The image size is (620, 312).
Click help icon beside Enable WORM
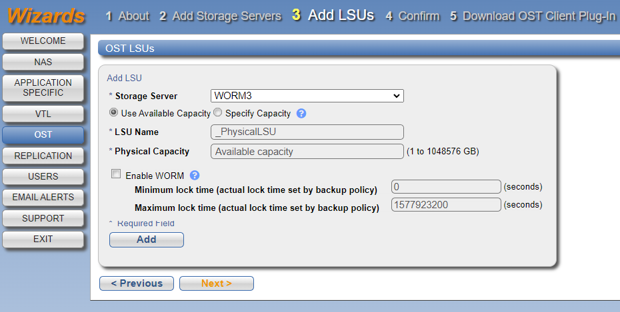[x=195, y=176]
